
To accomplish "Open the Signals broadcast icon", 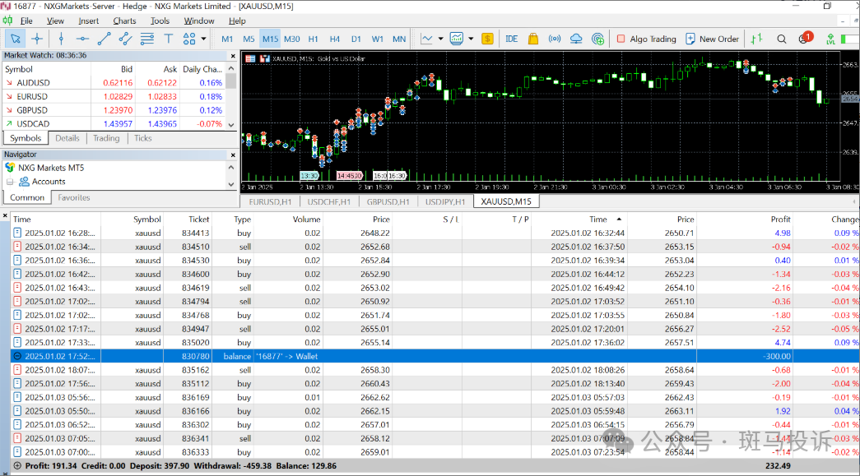I will 555,39.
